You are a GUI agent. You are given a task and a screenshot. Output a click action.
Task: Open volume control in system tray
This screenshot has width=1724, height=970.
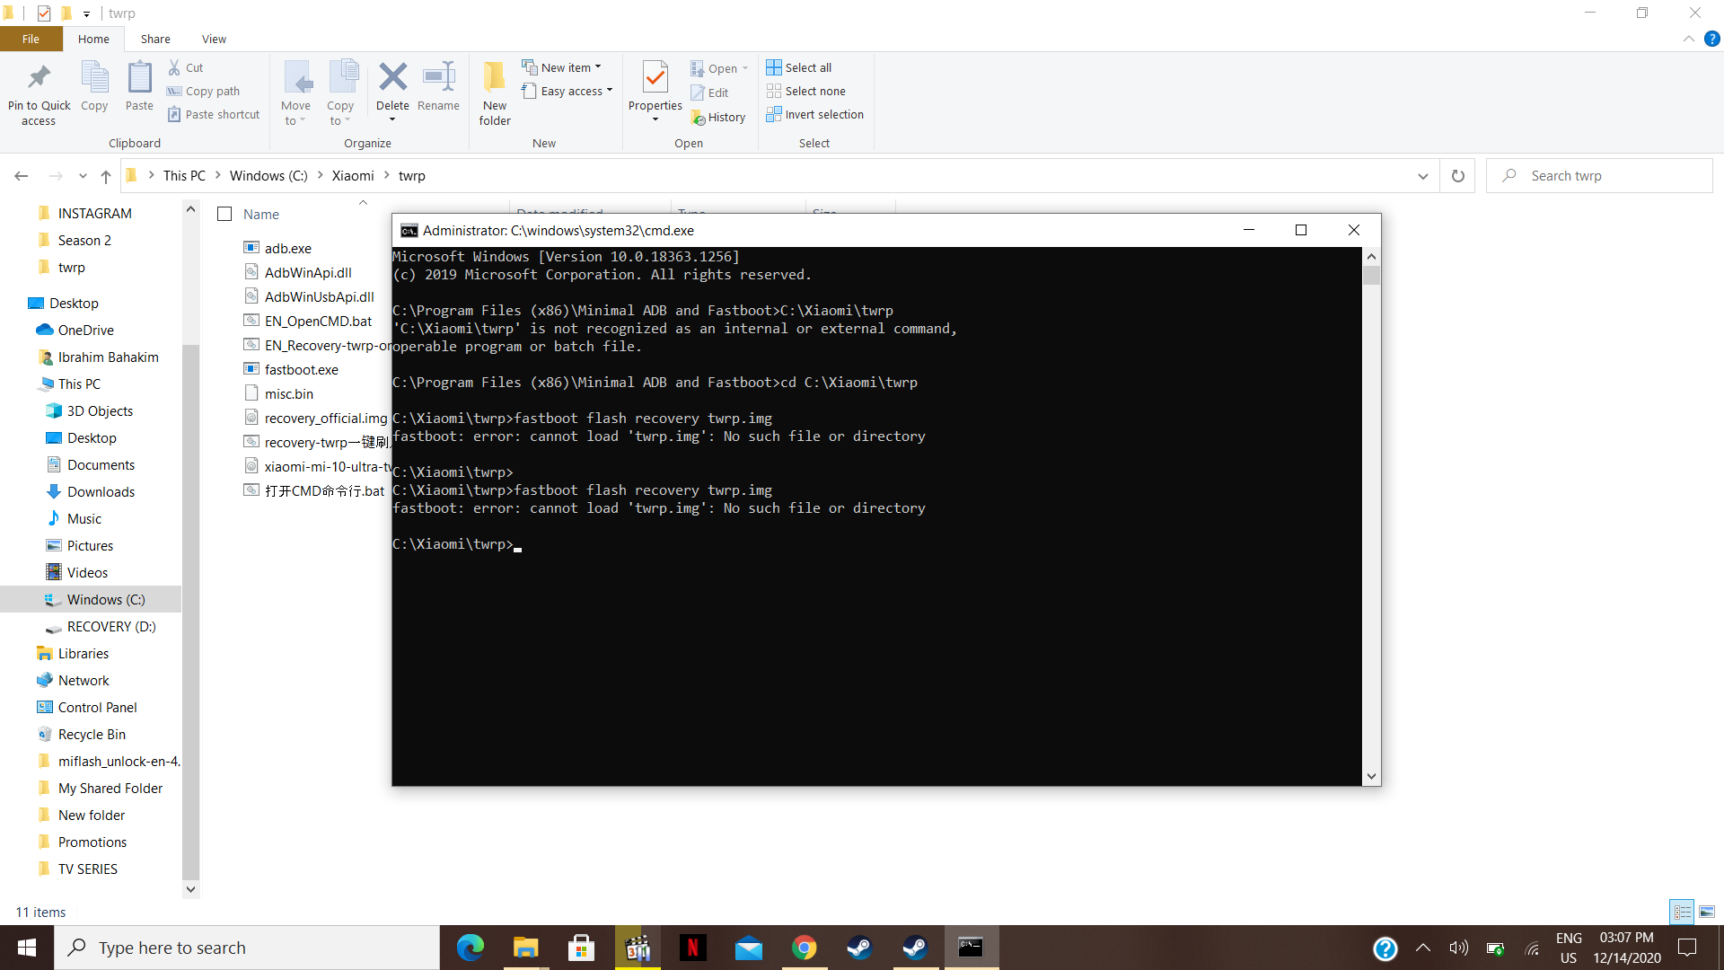1458,948
